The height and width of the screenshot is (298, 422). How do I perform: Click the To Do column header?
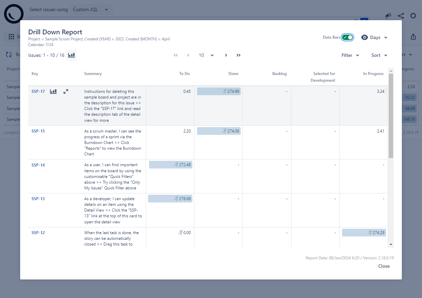point(184,74)
